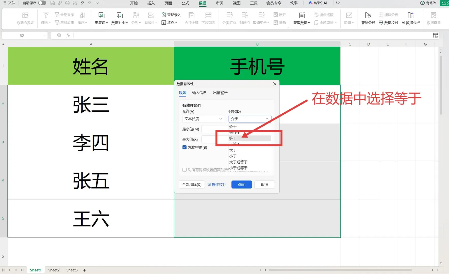Select 小于 in the data list
This screenshot has height=274, width=449.
[250, 156]
